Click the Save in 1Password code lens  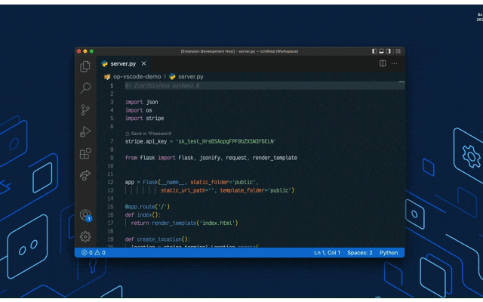148,134
